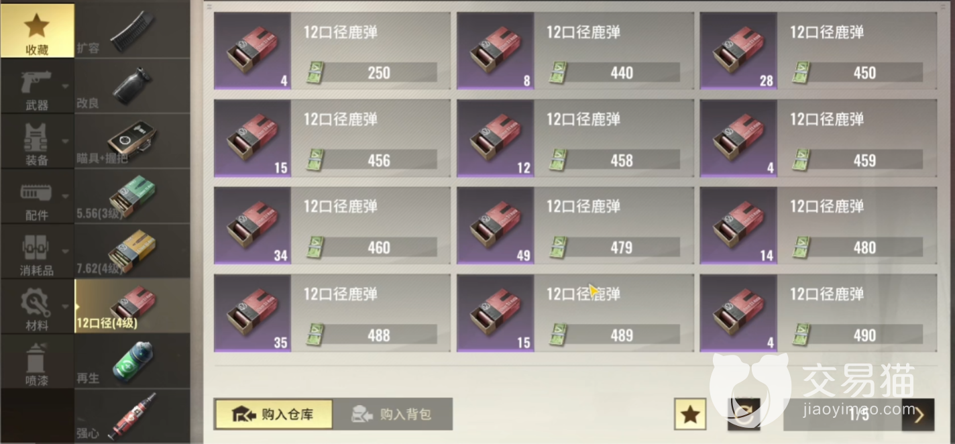Select the 7.62(4级) ammo box
This screenshot has height=444, width=955.
coord(133,250)
